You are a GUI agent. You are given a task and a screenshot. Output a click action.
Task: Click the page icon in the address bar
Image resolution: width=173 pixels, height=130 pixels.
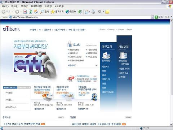[10, 17]
